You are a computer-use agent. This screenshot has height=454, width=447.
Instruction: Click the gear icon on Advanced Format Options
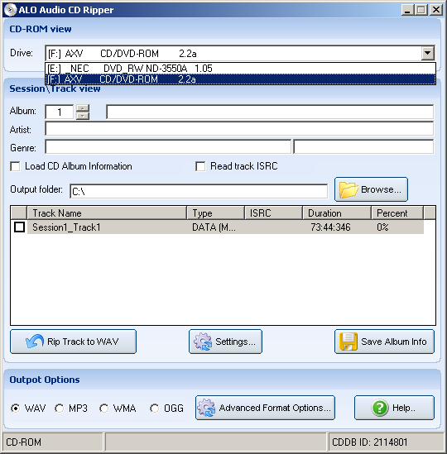(x=206, y=408)
